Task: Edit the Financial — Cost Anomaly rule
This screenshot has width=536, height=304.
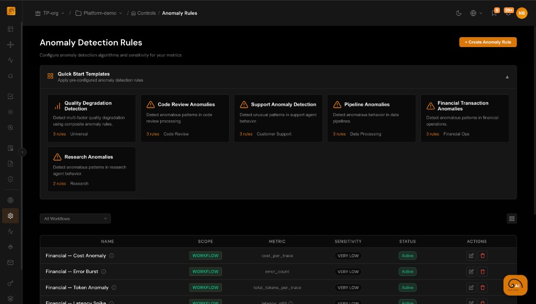Action: [x=471, y=256]
